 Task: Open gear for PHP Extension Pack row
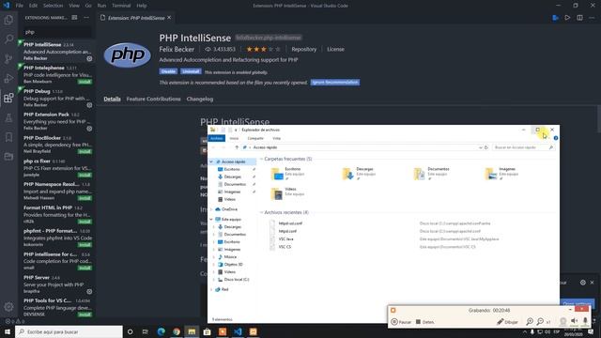(x=89, y=129)
